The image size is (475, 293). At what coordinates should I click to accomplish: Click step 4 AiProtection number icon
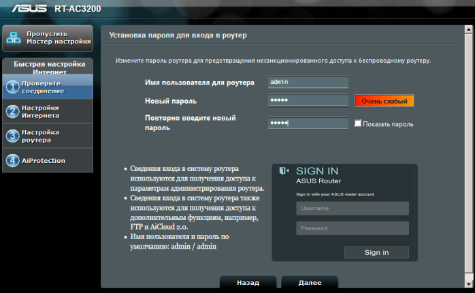coord(13,160)
